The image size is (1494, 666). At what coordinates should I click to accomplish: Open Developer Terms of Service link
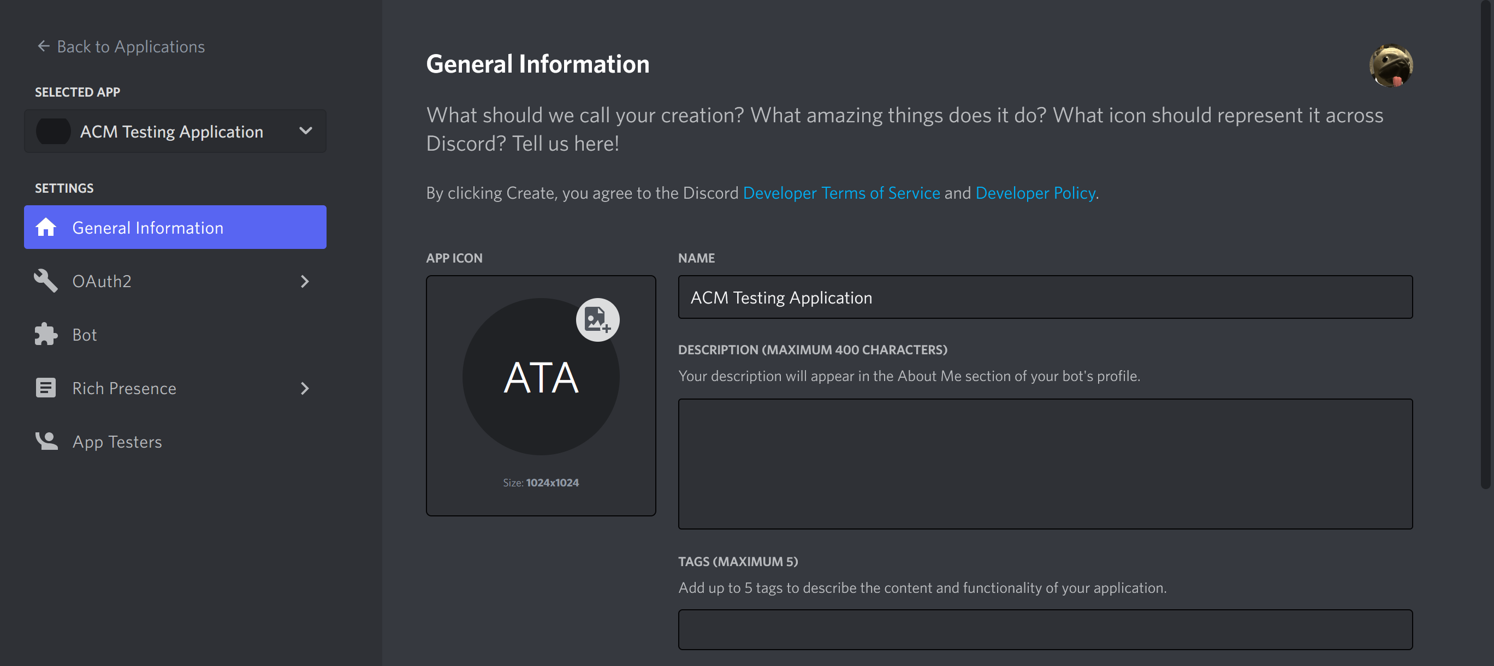tap(841, 193)
